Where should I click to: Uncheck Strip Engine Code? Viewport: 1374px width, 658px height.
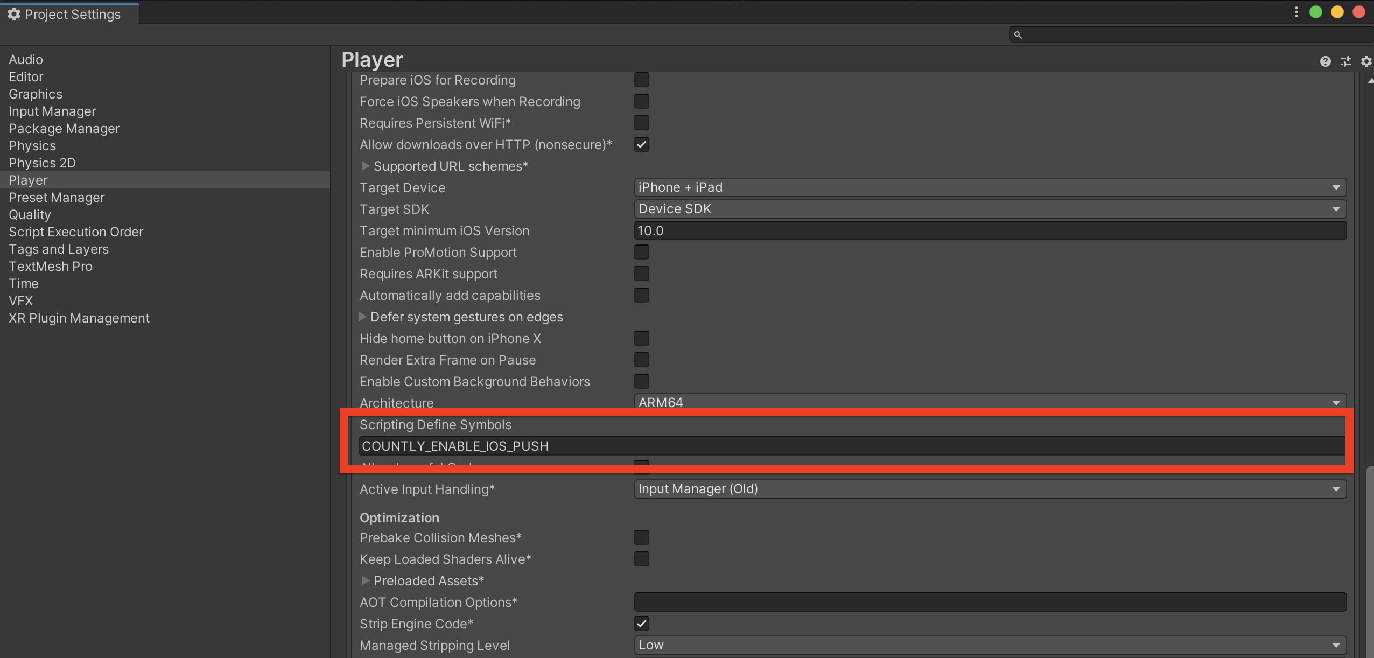[x=641, y=623]
